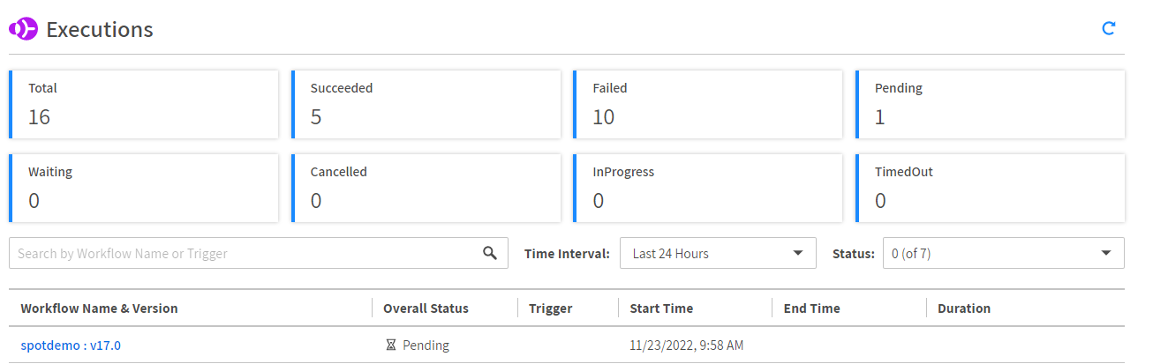Image resolution: width=1153 pixels, height=364 pixels.
Task: Sort by Start Time column header
Action: tap(661, 308)
